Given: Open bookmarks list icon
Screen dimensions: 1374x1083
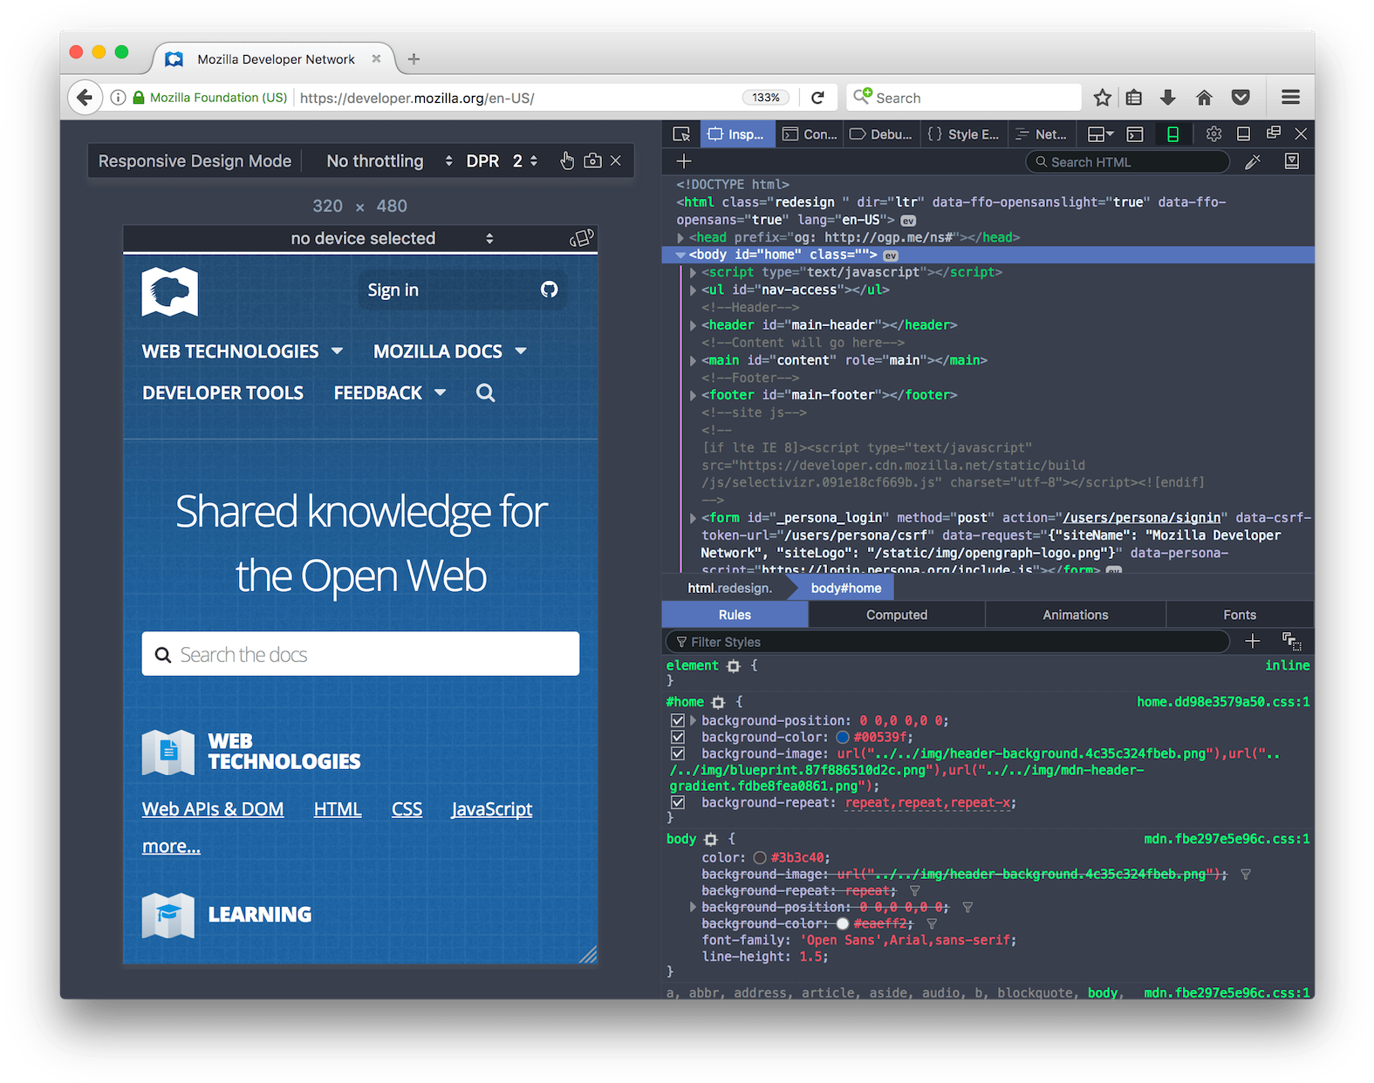Looking at the screenshot, I should click(x=1134, y=98).
